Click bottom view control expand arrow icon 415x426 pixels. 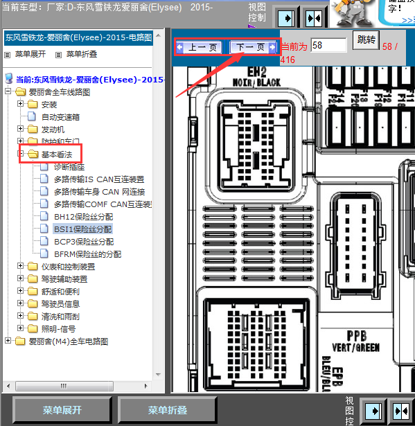(x=373, y=411)
